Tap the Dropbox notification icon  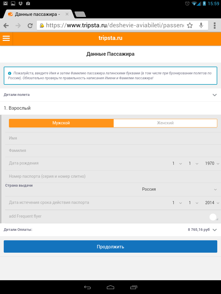click(x=20, y=3)
